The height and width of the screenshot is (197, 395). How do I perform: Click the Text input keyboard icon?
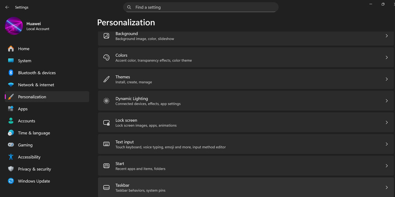(x=106, y=144)
